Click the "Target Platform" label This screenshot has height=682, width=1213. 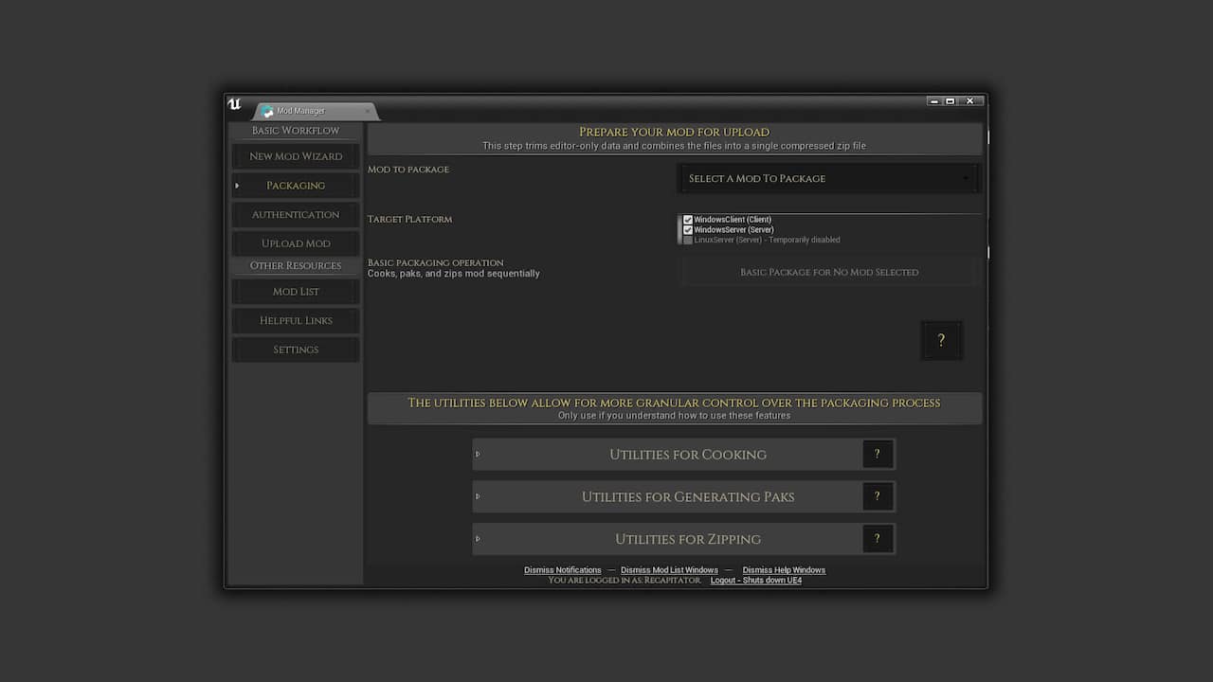409,219
